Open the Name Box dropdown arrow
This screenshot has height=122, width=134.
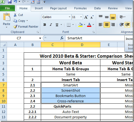click(x=40, y=38)
